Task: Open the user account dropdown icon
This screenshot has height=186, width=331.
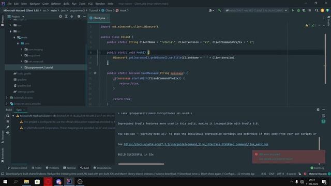Action: [212, 10]
